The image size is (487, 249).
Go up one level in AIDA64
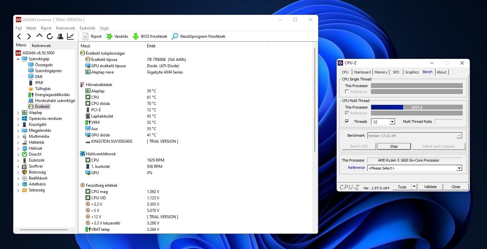39,36
